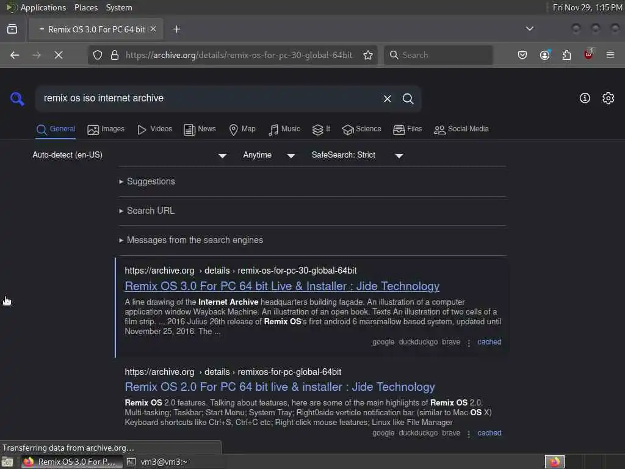Screen dimensions: 625x469
Task: Open the Firefox account icon
Action: 545,54
